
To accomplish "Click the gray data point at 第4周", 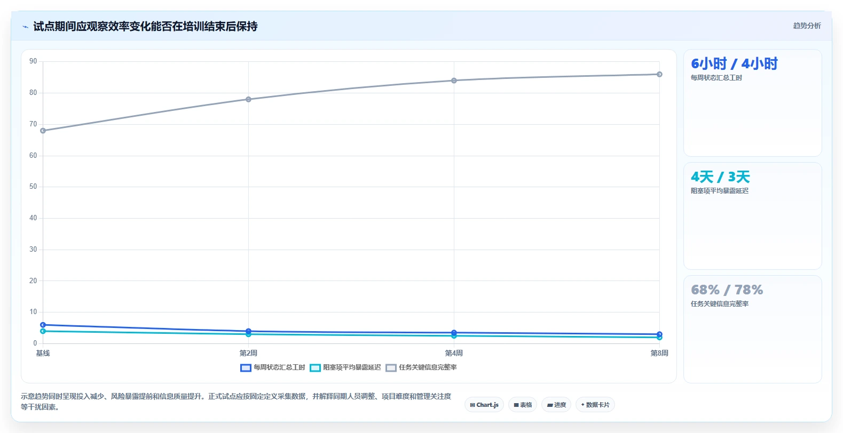I will point(454,81).
